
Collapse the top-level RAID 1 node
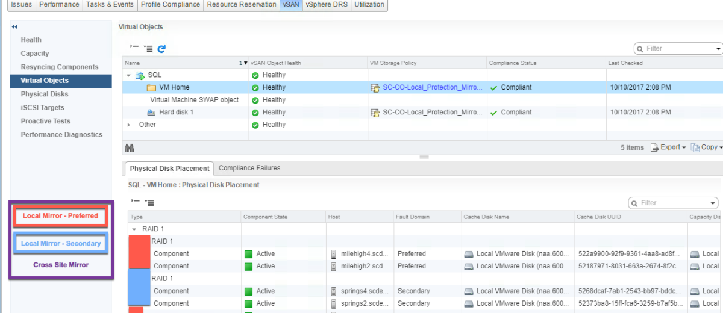pyautogui.click(x=134, y=229)
